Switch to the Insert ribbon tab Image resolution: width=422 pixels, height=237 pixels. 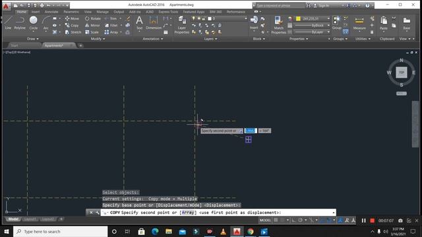click(35, 12)
